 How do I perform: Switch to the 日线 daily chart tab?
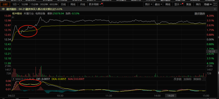63,4
